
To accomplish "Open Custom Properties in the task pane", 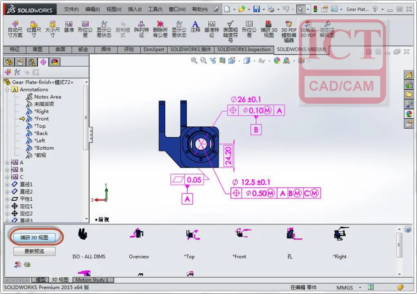I will point(409,124).
